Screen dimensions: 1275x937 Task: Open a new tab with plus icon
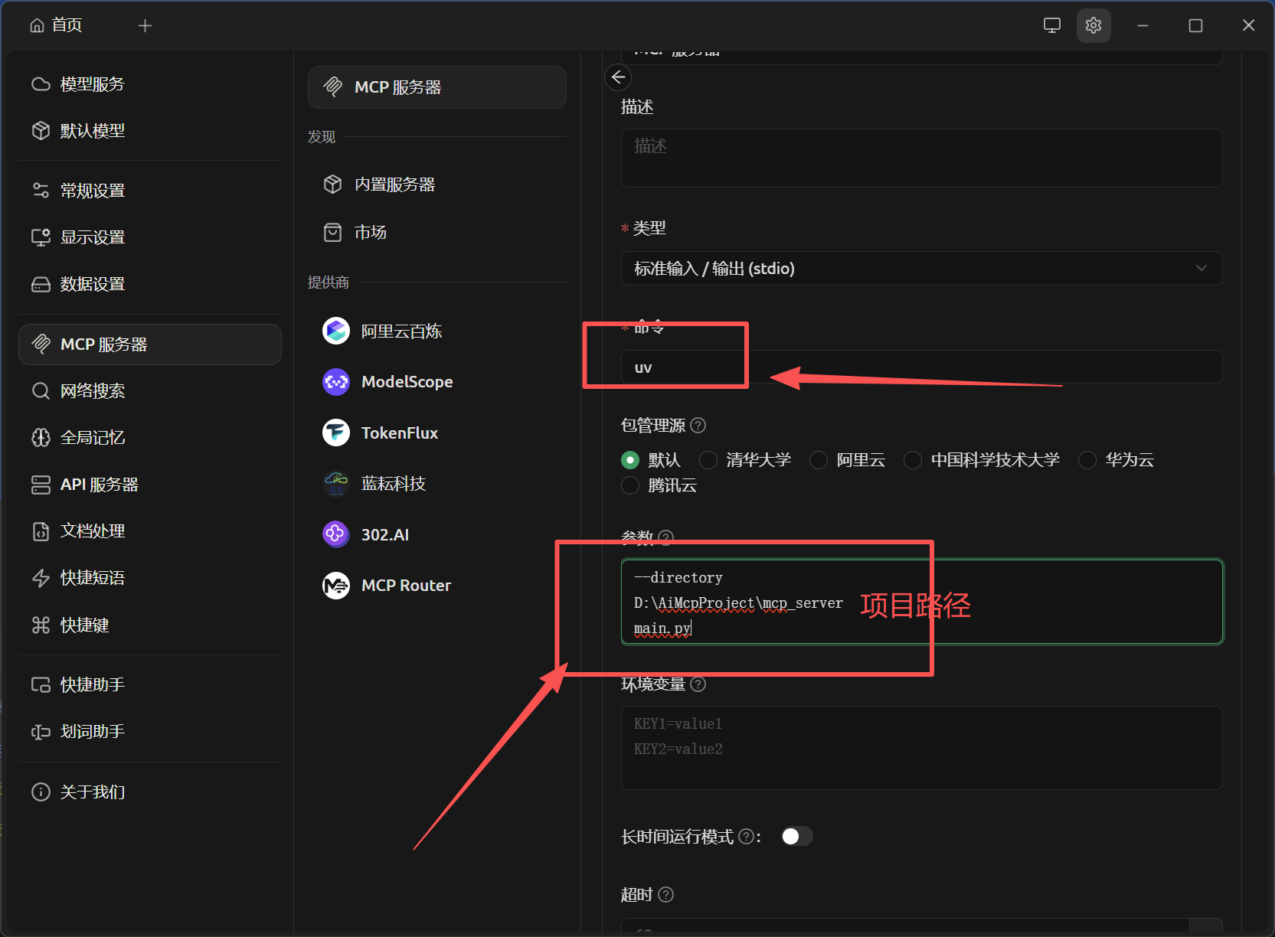(145, 26)
